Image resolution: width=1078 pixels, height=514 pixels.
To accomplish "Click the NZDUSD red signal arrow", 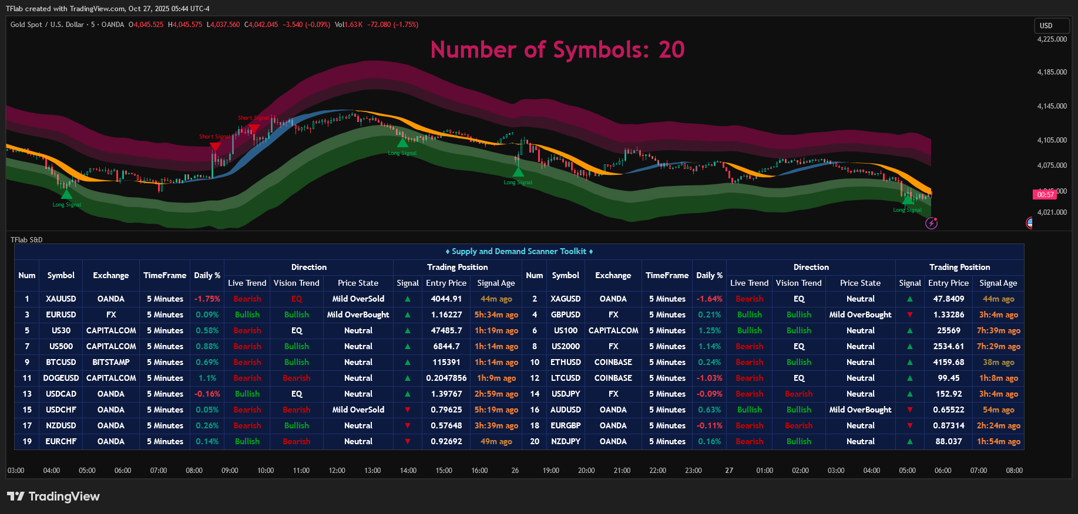I will coord(408,425).
